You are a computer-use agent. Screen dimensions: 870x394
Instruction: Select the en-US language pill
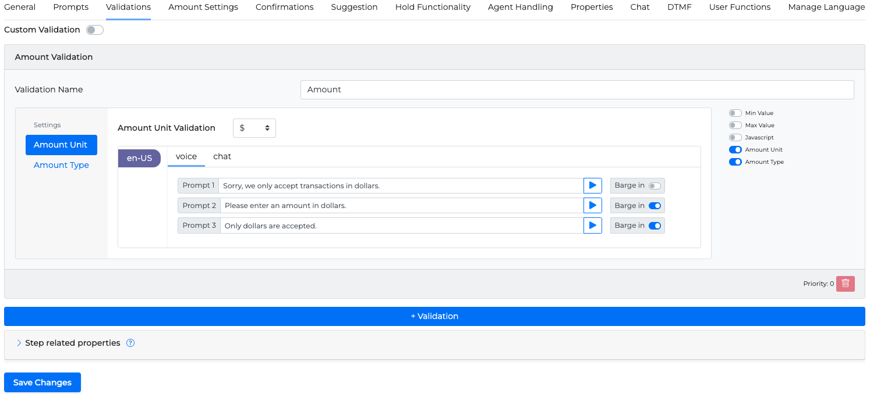click(x=139, y=158)
